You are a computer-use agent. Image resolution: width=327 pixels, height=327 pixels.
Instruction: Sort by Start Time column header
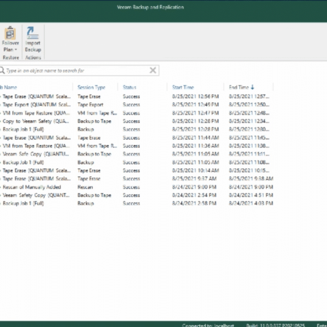tap(183, 87)
